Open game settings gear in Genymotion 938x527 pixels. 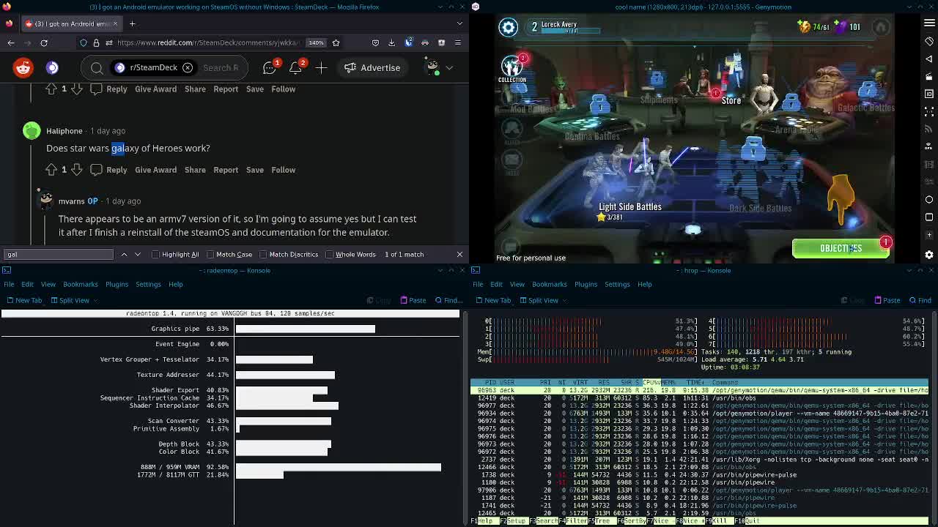(508, 27)
